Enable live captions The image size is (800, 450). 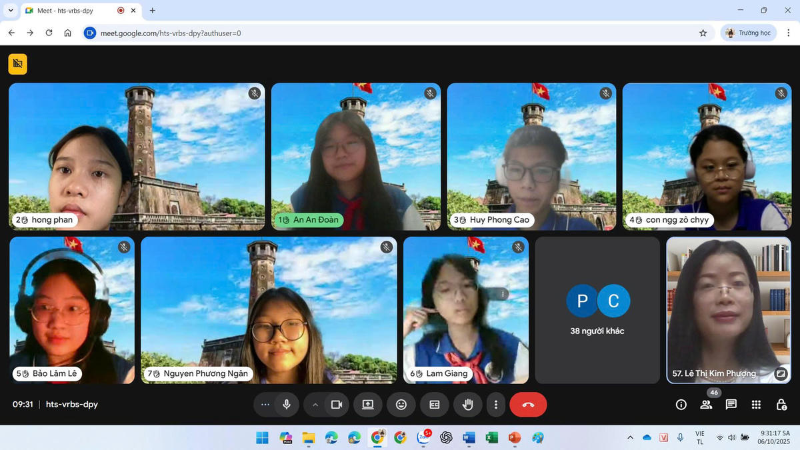[434, 405]
